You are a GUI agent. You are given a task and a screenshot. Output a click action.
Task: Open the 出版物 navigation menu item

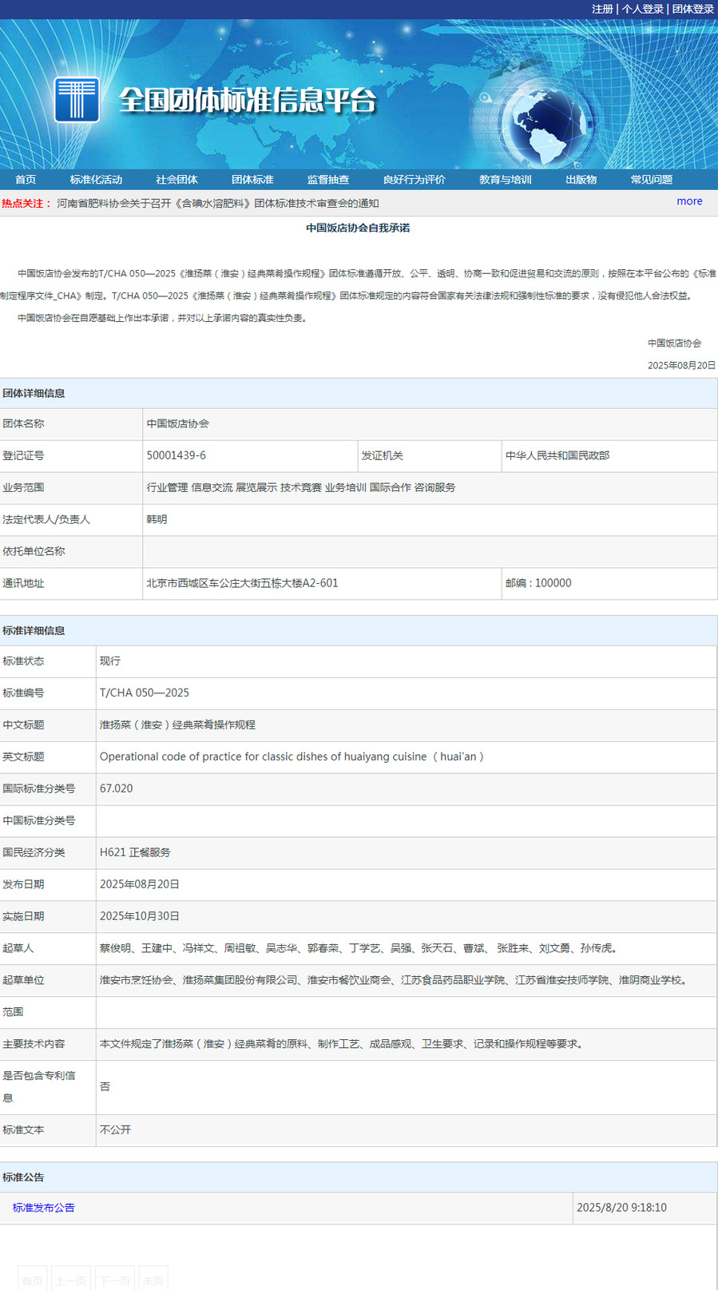point(581,180)
